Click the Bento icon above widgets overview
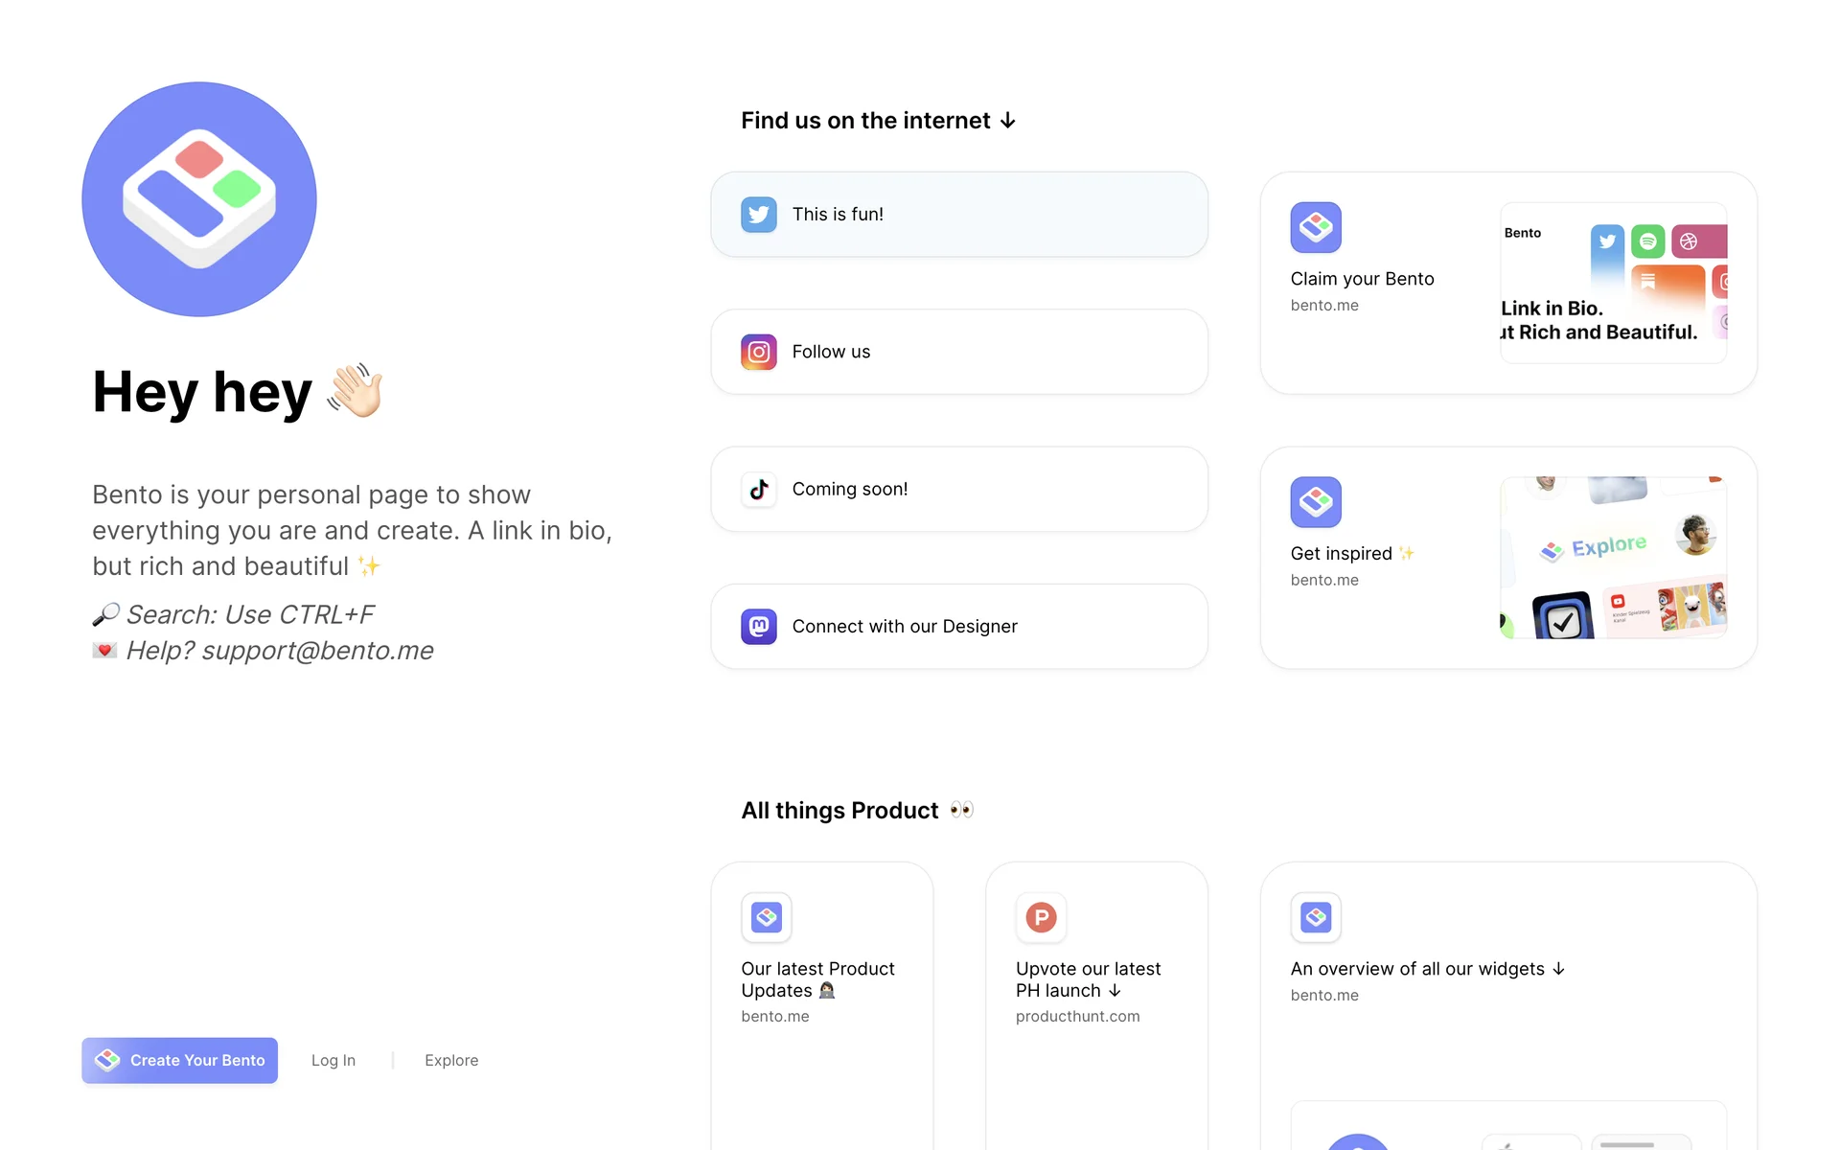Screen dimensions: 1840x1150 1315,917
